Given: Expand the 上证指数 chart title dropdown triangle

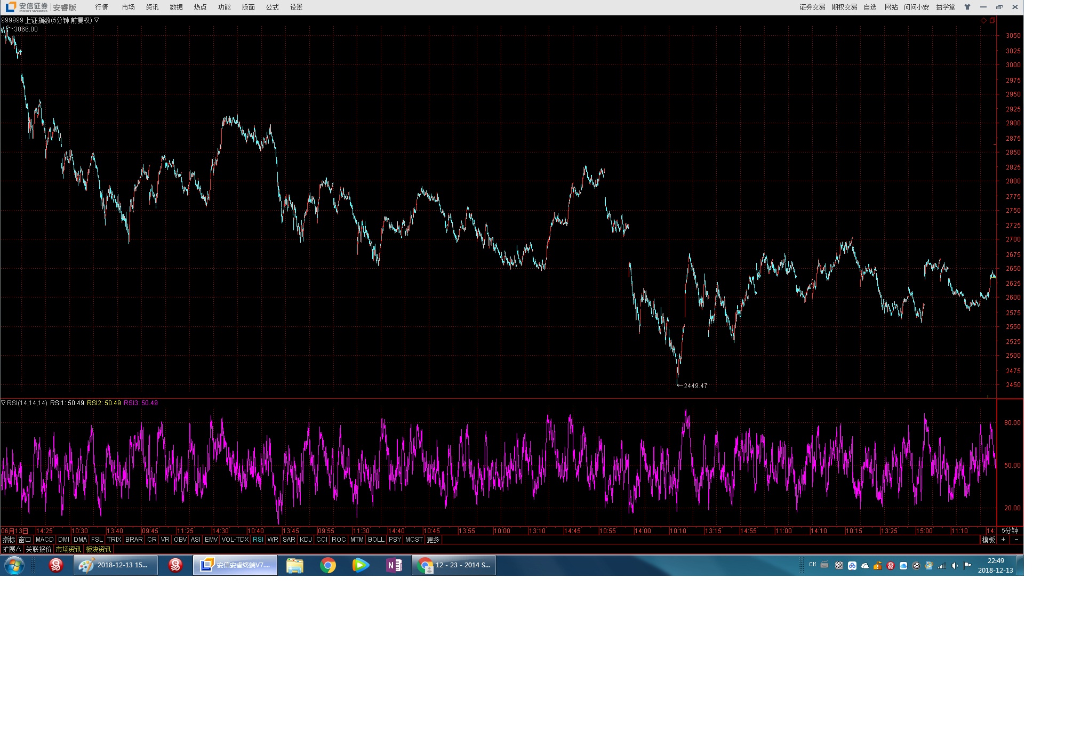Looking at the screenshot, I should [x=97, y=20].
